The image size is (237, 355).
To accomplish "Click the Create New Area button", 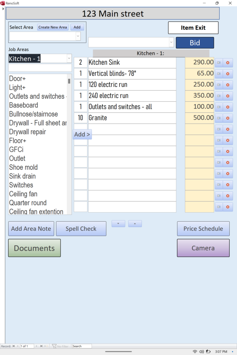I will (53, 27).
